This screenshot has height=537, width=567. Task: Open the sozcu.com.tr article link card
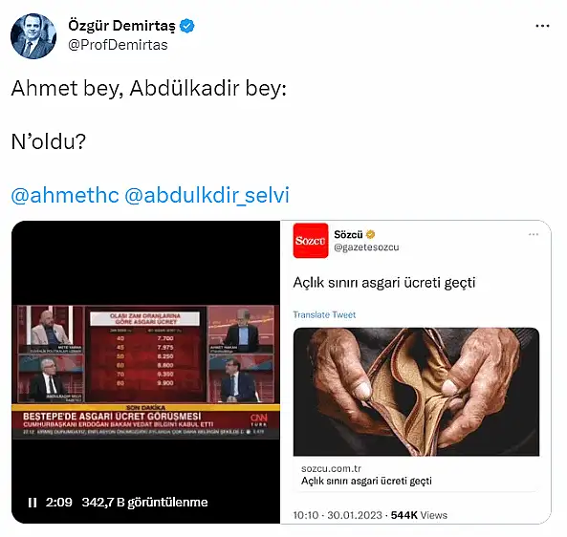pos(416,475)
